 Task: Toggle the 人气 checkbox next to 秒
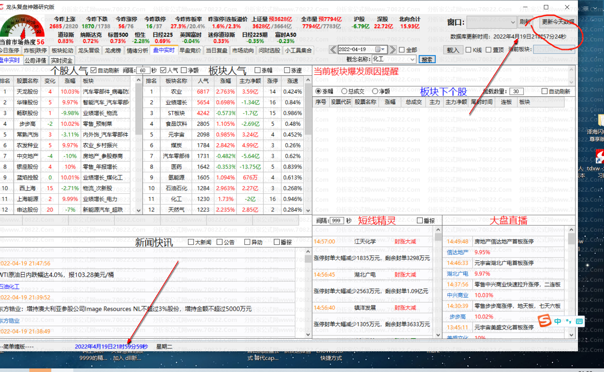pyautogui.click(x=163, y=70)
